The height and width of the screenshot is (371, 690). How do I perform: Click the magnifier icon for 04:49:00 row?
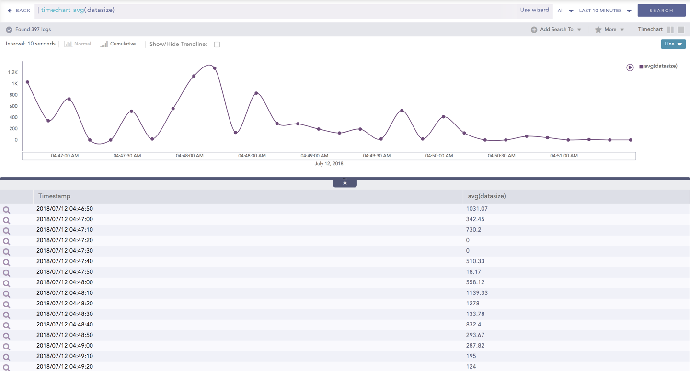point(6,347)
